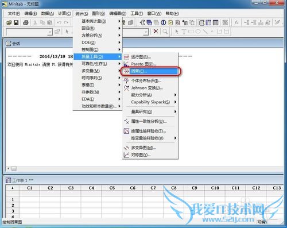Click the C1 column header in worksheet
Image resolution: width=287 pixels, height=228 pixels.
point(29,188)
